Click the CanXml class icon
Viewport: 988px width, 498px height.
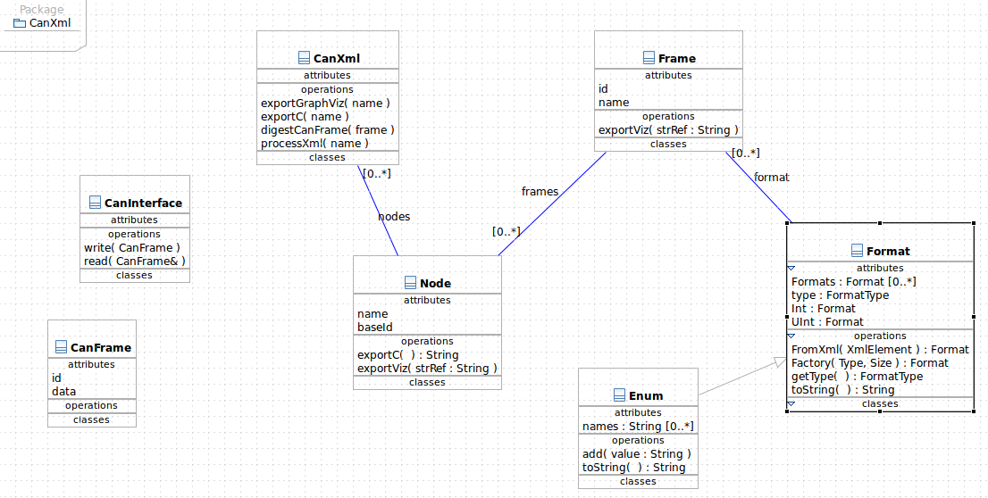tap(305, 58)
